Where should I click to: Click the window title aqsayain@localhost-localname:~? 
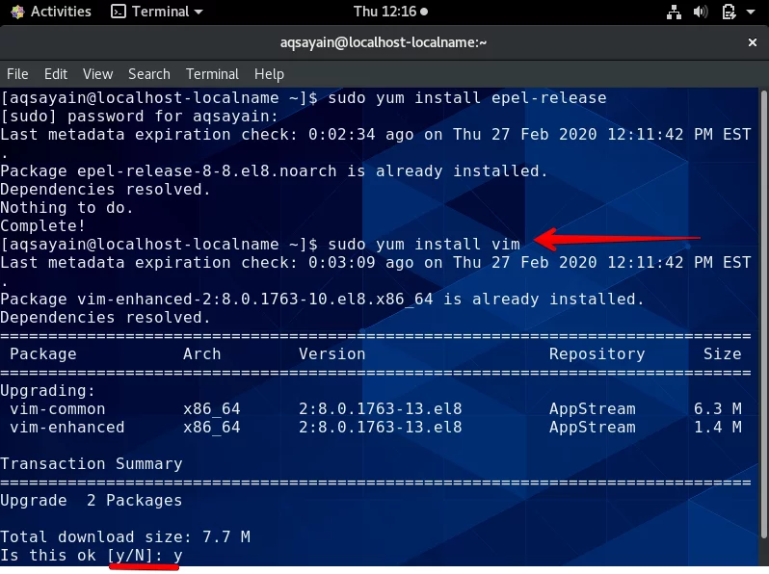pyautogui.click(x=384, y=42)
